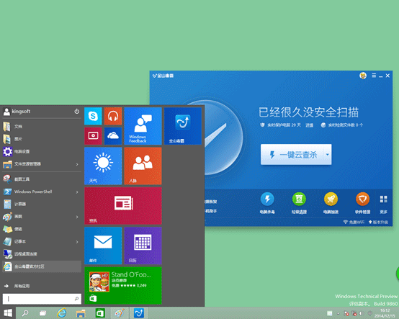Expand the 画图 Paint jump list arrow
This screenshot has height=319, width=399.
click(77, 217)
